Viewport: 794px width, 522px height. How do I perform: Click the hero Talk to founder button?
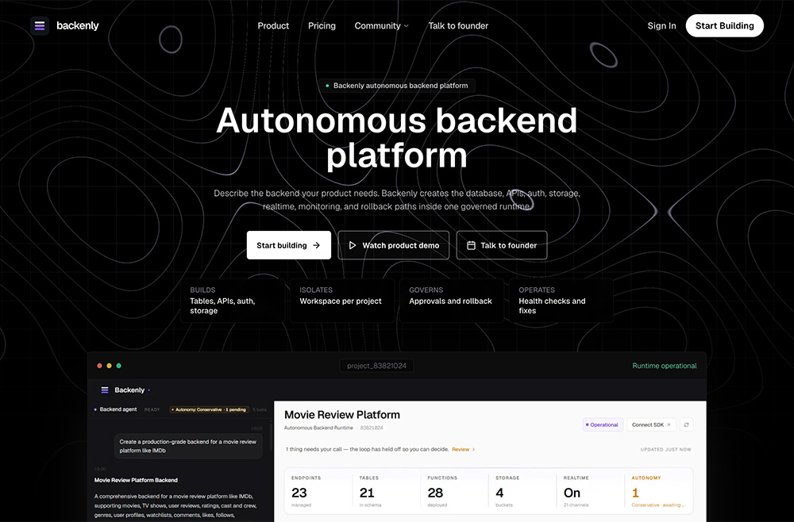point(501,245)
